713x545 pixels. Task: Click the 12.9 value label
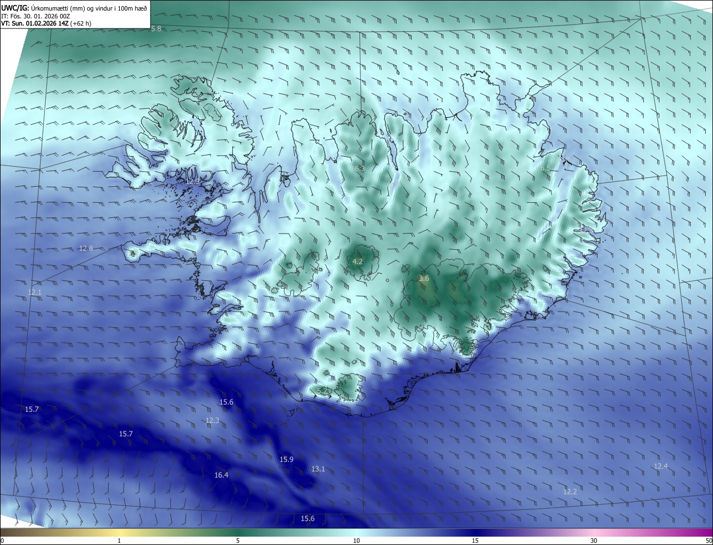192,182
